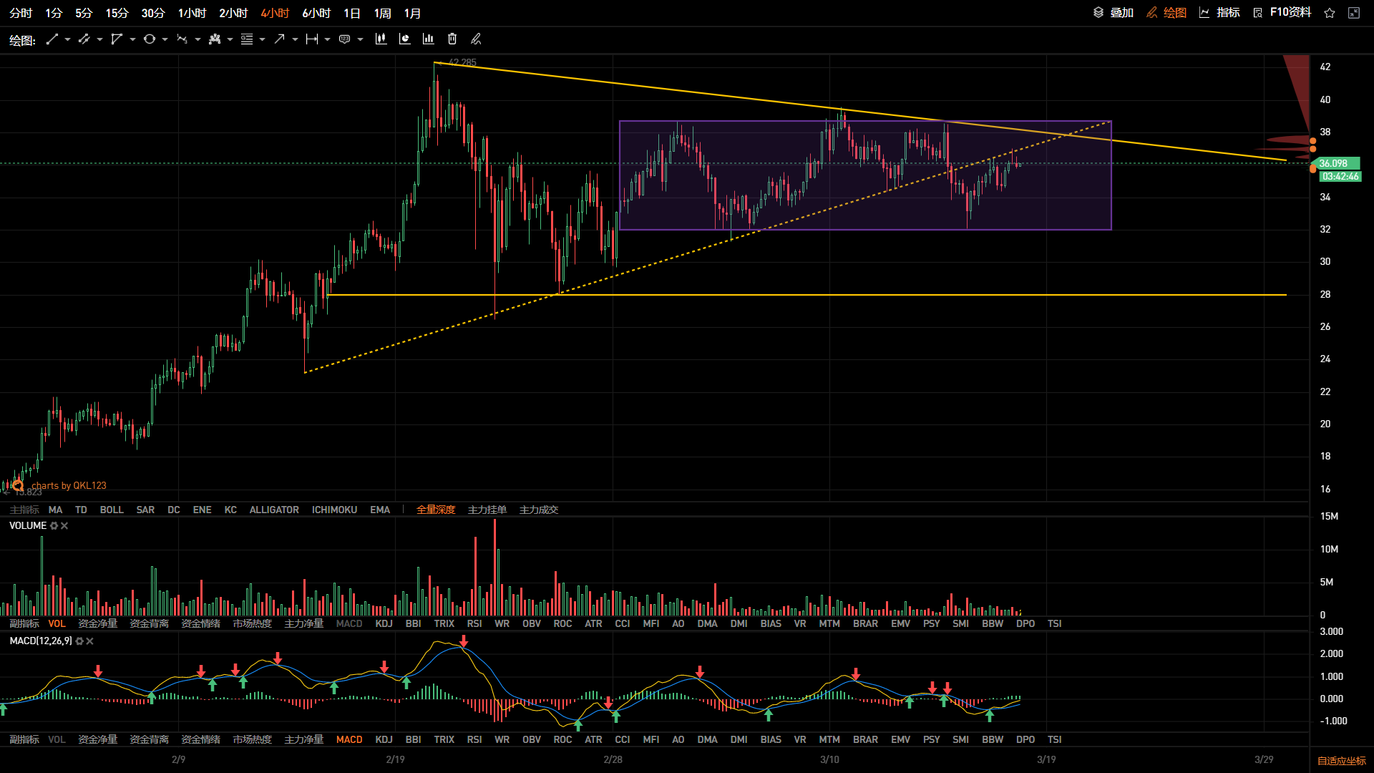Click the BOLL main indicator button
Image resolution: width=1374 pixels, height=773 pixels.
click(112, 510)
